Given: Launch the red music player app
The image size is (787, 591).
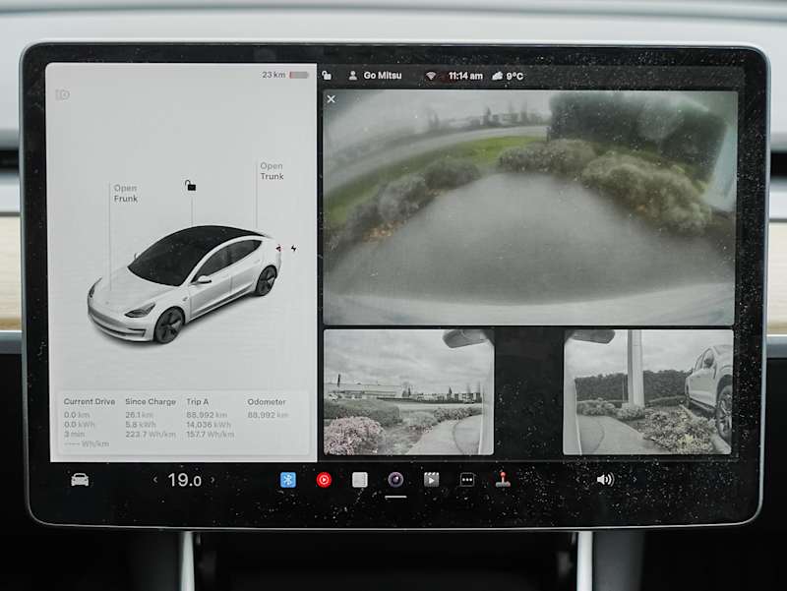Looking at the screenshot, I should click(x=324, y=480).
